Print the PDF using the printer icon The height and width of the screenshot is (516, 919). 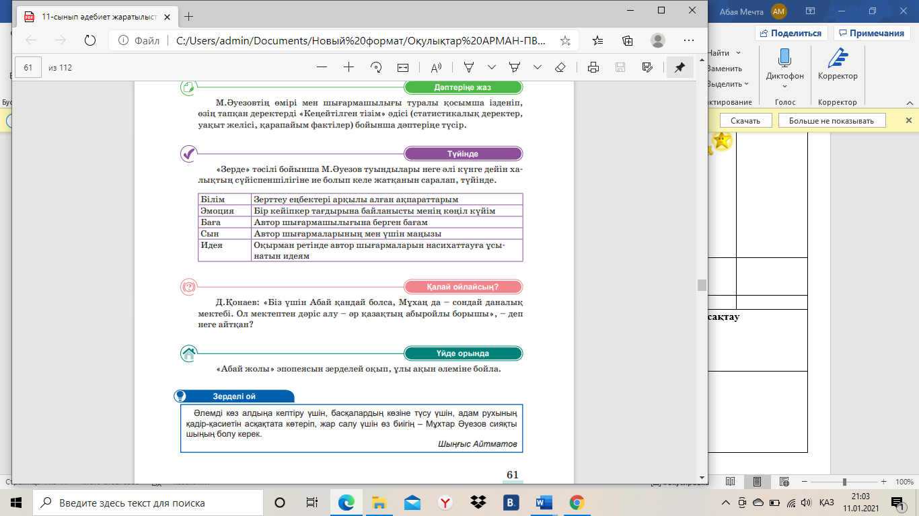click(593, 67)
